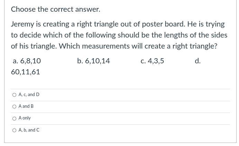Select the "A, c, and D" radio button
Screen dimensions: 239x146
tap(14, 95)
